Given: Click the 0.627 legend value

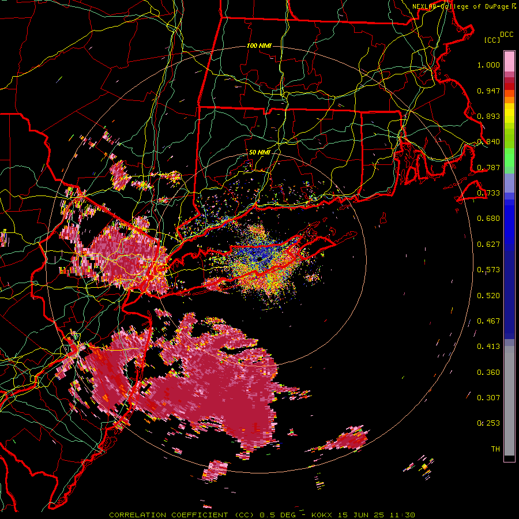Looking at the screenshot, I should pos(488,245).
